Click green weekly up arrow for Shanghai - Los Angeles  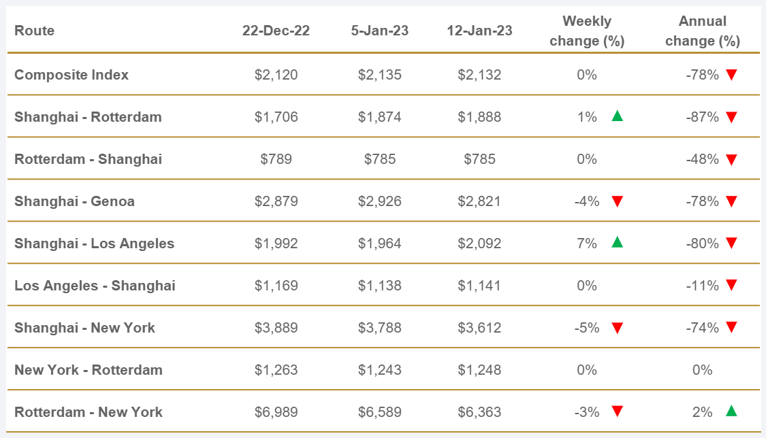pyautogui.click(x=617, y=243)
